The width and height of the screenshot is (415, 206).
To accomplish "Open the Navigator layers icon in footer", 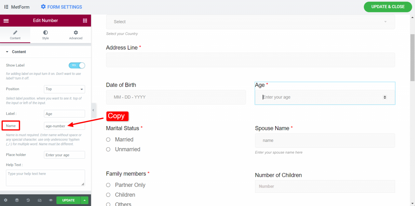I will click(x=17, y=200).
